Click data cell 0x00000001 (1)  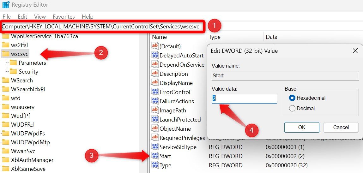click(x=285, y=147)
